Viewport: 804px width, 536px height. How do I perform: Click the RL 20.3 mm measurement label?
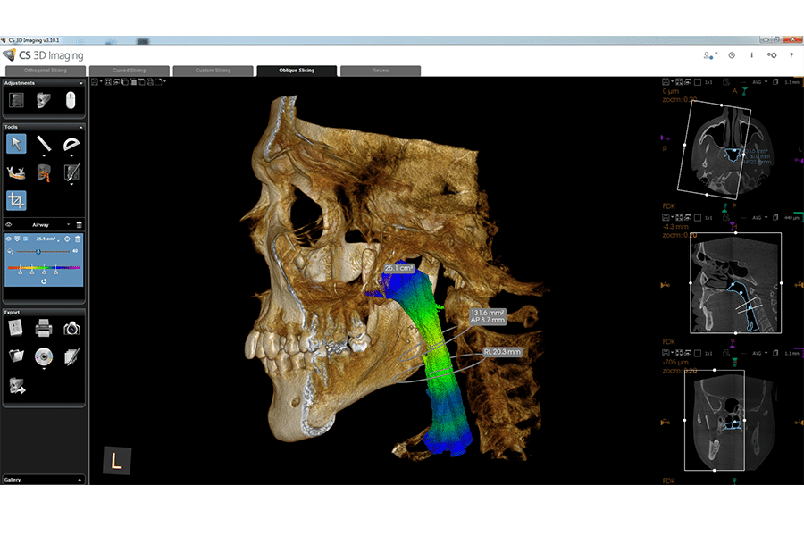502,352
